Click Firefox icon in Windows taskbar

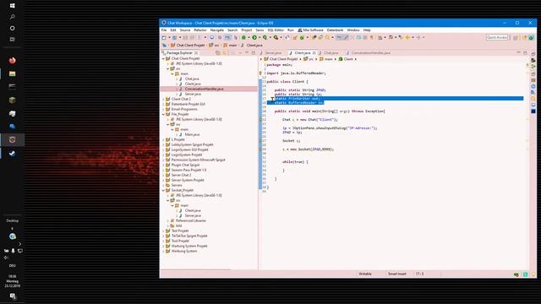coord(12,61)
